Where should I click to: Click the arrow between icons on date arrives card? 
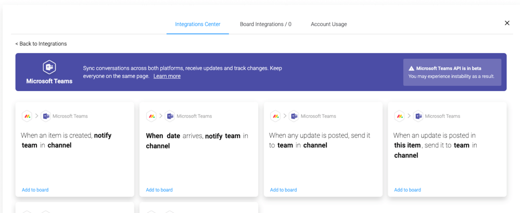(x=160, y=116)
